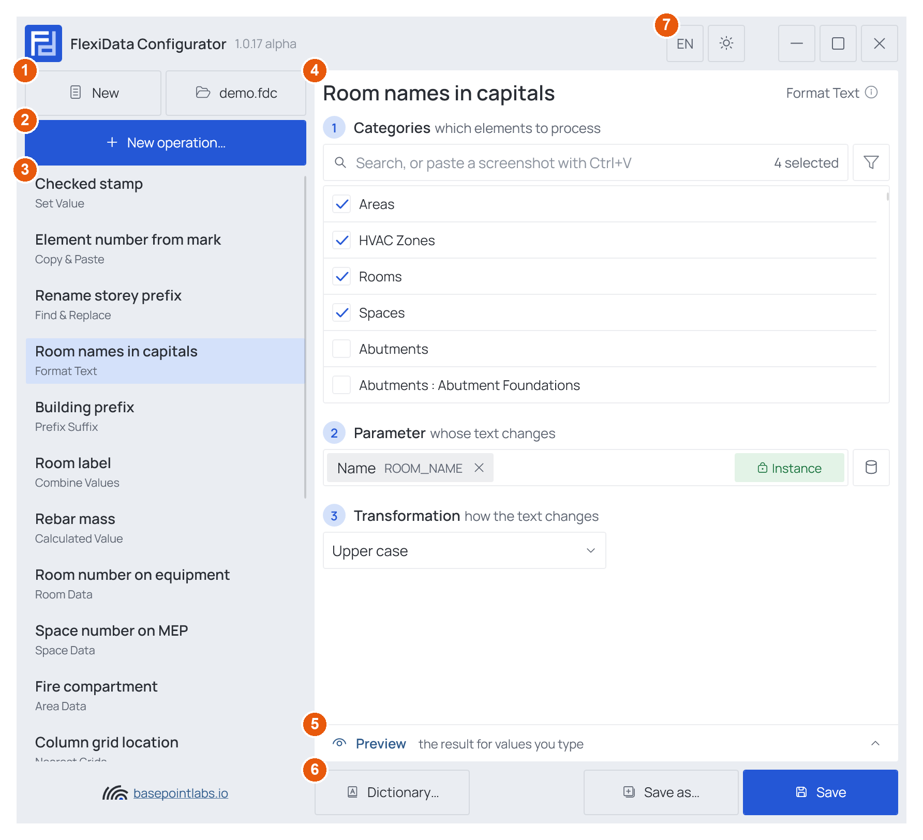Screen dimensions: 923x840
Task: Open Space number on MEP operation
Action: tap(165, 640)
